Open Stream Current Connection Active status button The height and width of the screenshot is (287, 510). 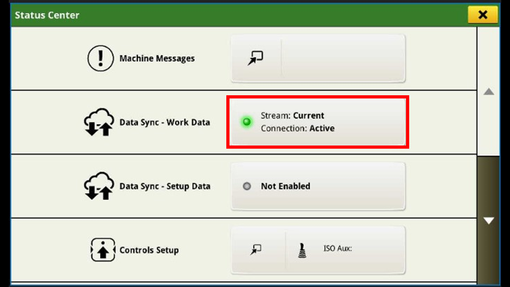click(x=318, y=122)
